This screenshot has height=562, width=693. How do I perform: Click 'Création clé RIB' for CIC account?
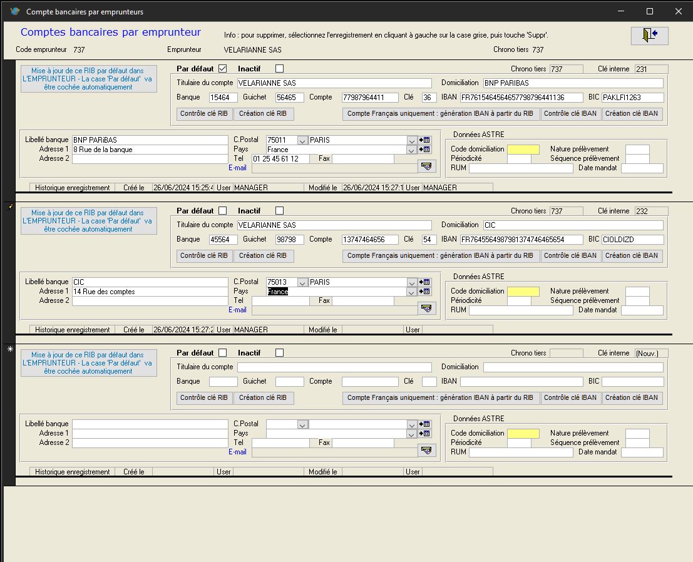click(263, 256)
